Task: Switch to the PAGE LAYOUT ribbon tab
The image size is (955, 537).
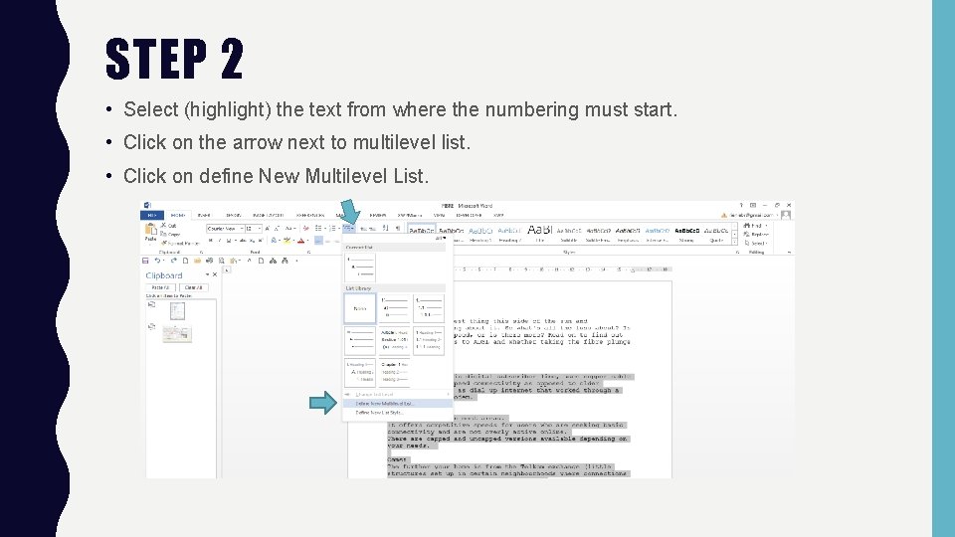Action: (x=268, y=215)
